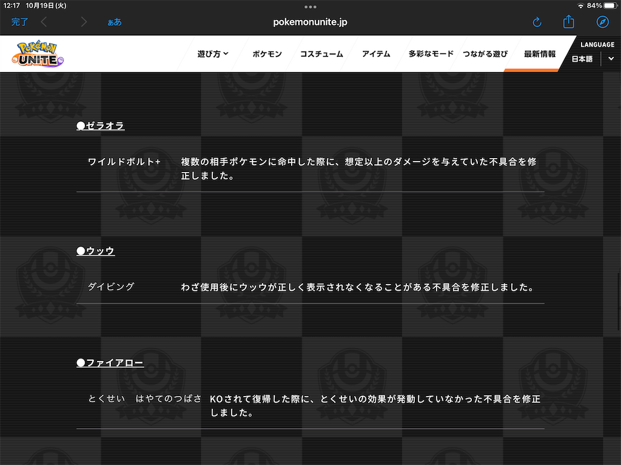621x465 pixels.
Task: Go back with the left chevron
Action: pyautogui.click(x=44, y=22)
